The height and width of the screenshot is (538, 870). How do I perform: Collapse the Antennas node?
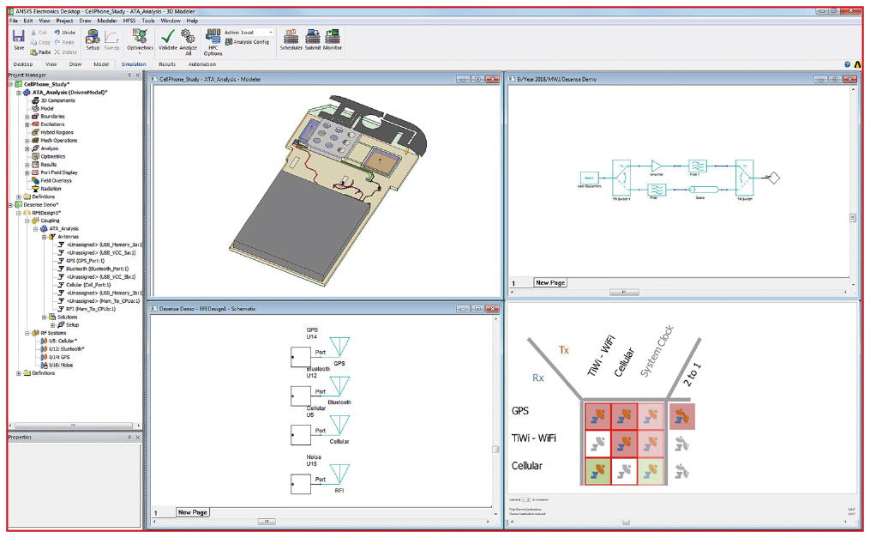point(45,237)
